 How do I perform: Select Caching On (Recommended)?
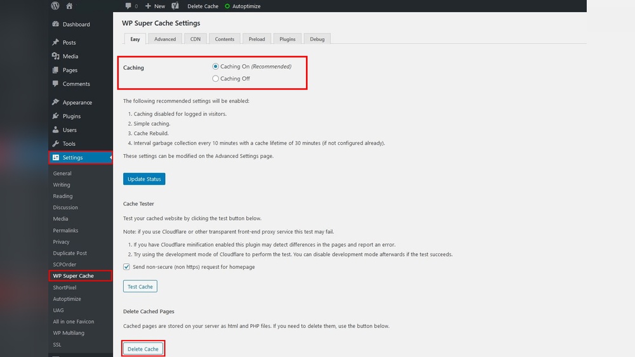click(215, 67)
